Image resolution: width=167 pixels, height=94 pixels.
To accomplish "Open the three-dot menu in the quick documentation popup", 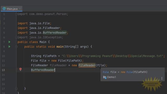I will point(162,78).
